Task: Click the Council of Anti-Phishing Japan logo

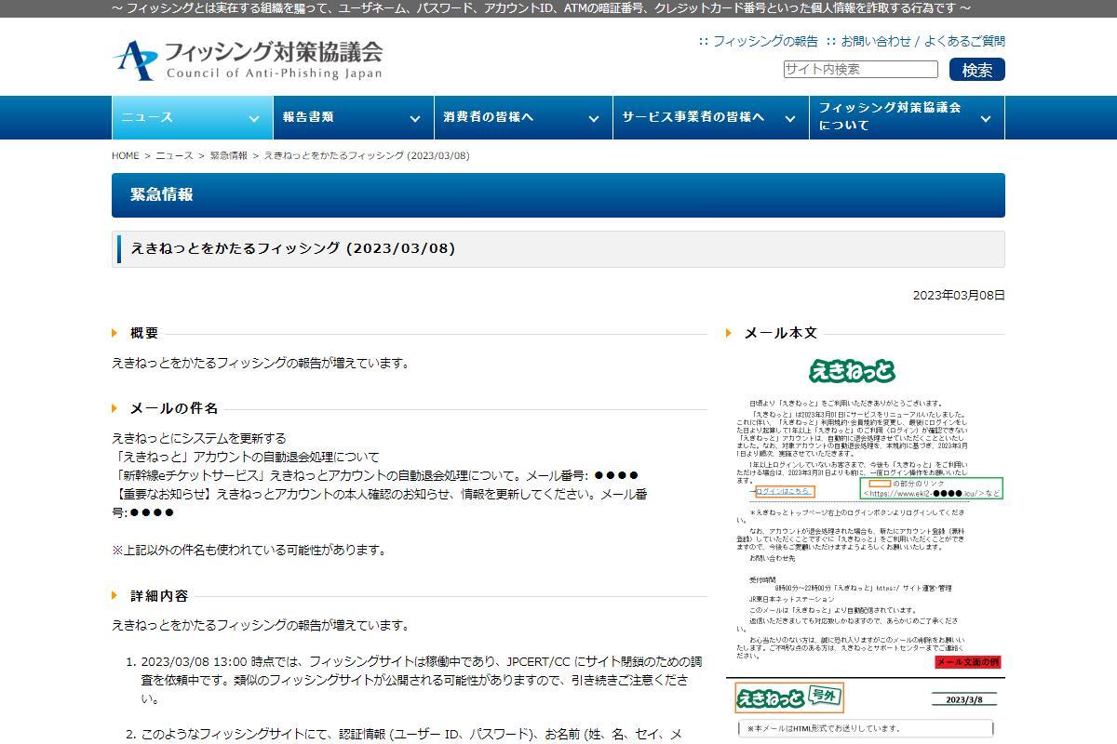Action: click(248, 60)
